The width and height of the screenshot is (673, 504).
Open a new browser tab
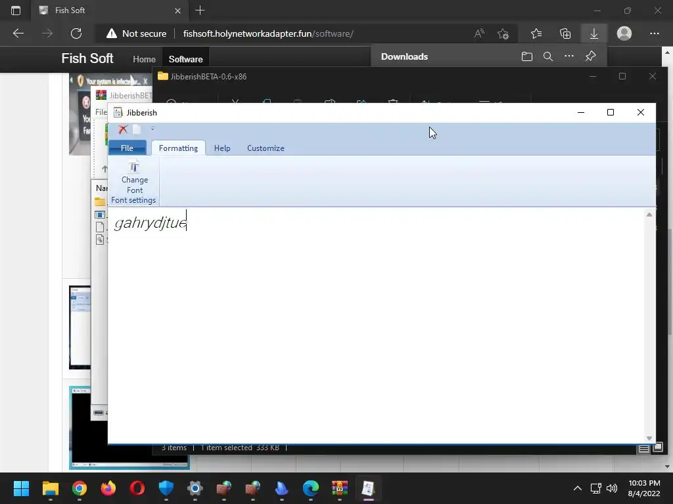click(200, 10)
